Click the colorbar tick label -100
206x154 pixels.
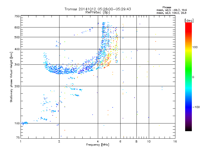(x=196, y=107)
